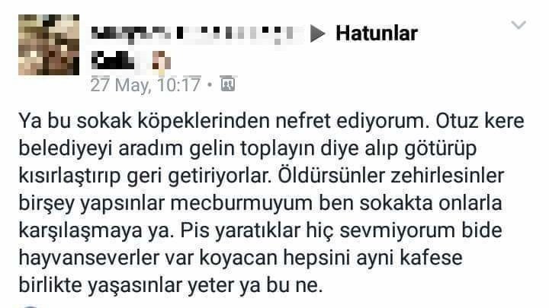Click the dot separator beside the timestamp
Viewport: 549px width, 308px height.
(x=210, y=85)
